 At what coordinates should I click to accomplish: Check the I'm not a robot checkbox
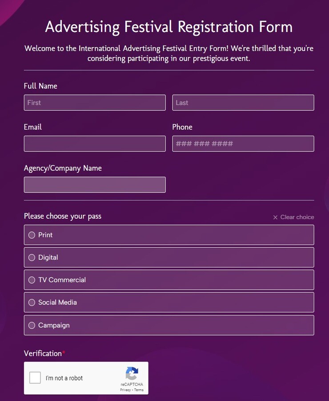point(35,377)
